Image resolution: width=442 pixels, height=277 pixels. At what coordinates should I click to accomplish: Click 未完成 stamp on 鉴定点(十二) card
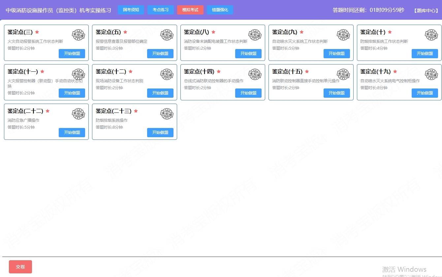pyautogui.click(x=167, y=74)
